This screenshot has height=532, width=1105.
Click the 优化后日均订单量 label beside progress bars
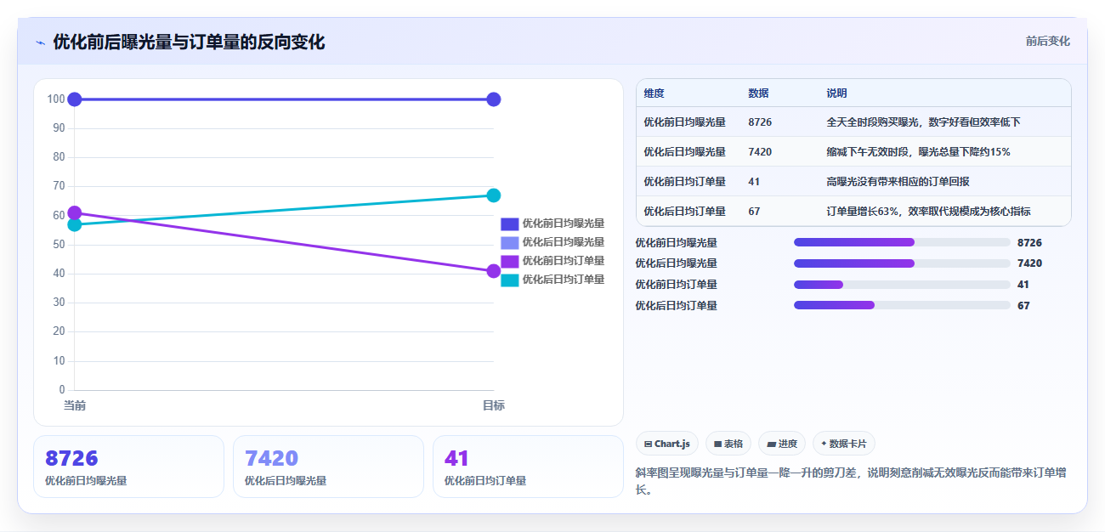point(676,305)
